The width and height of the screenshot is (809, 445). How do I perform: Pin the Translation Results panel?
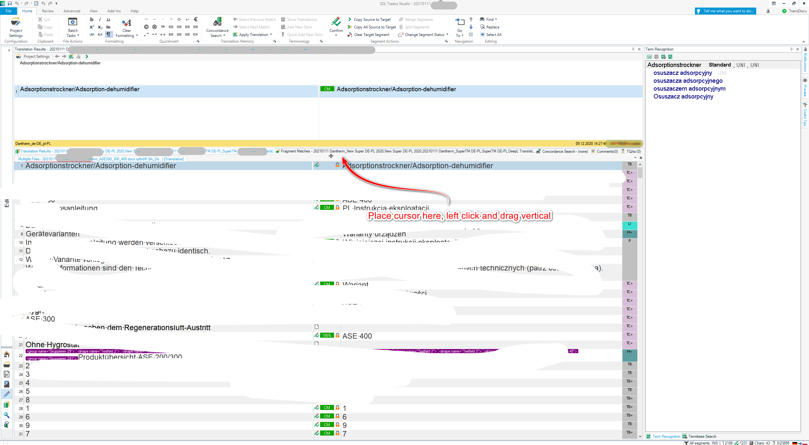(633, 49)
